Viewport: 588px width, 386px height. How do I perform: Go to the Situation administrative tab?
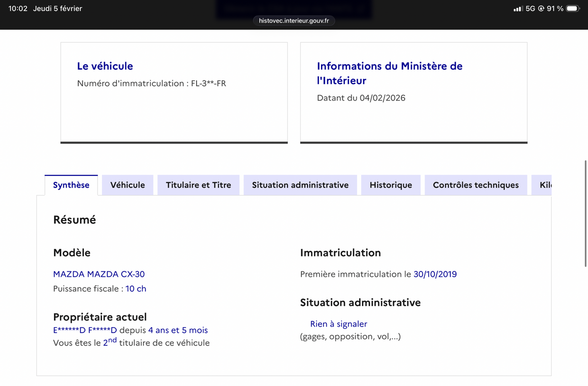click(x=300, y=185)
